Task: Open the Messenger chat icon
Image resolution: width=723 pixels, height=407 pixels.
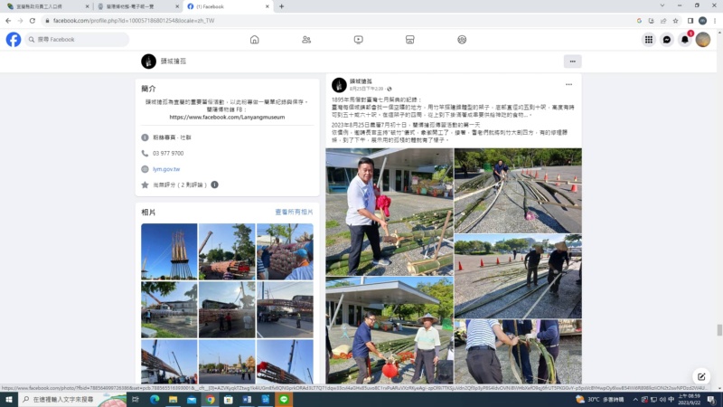Action: 667,40
